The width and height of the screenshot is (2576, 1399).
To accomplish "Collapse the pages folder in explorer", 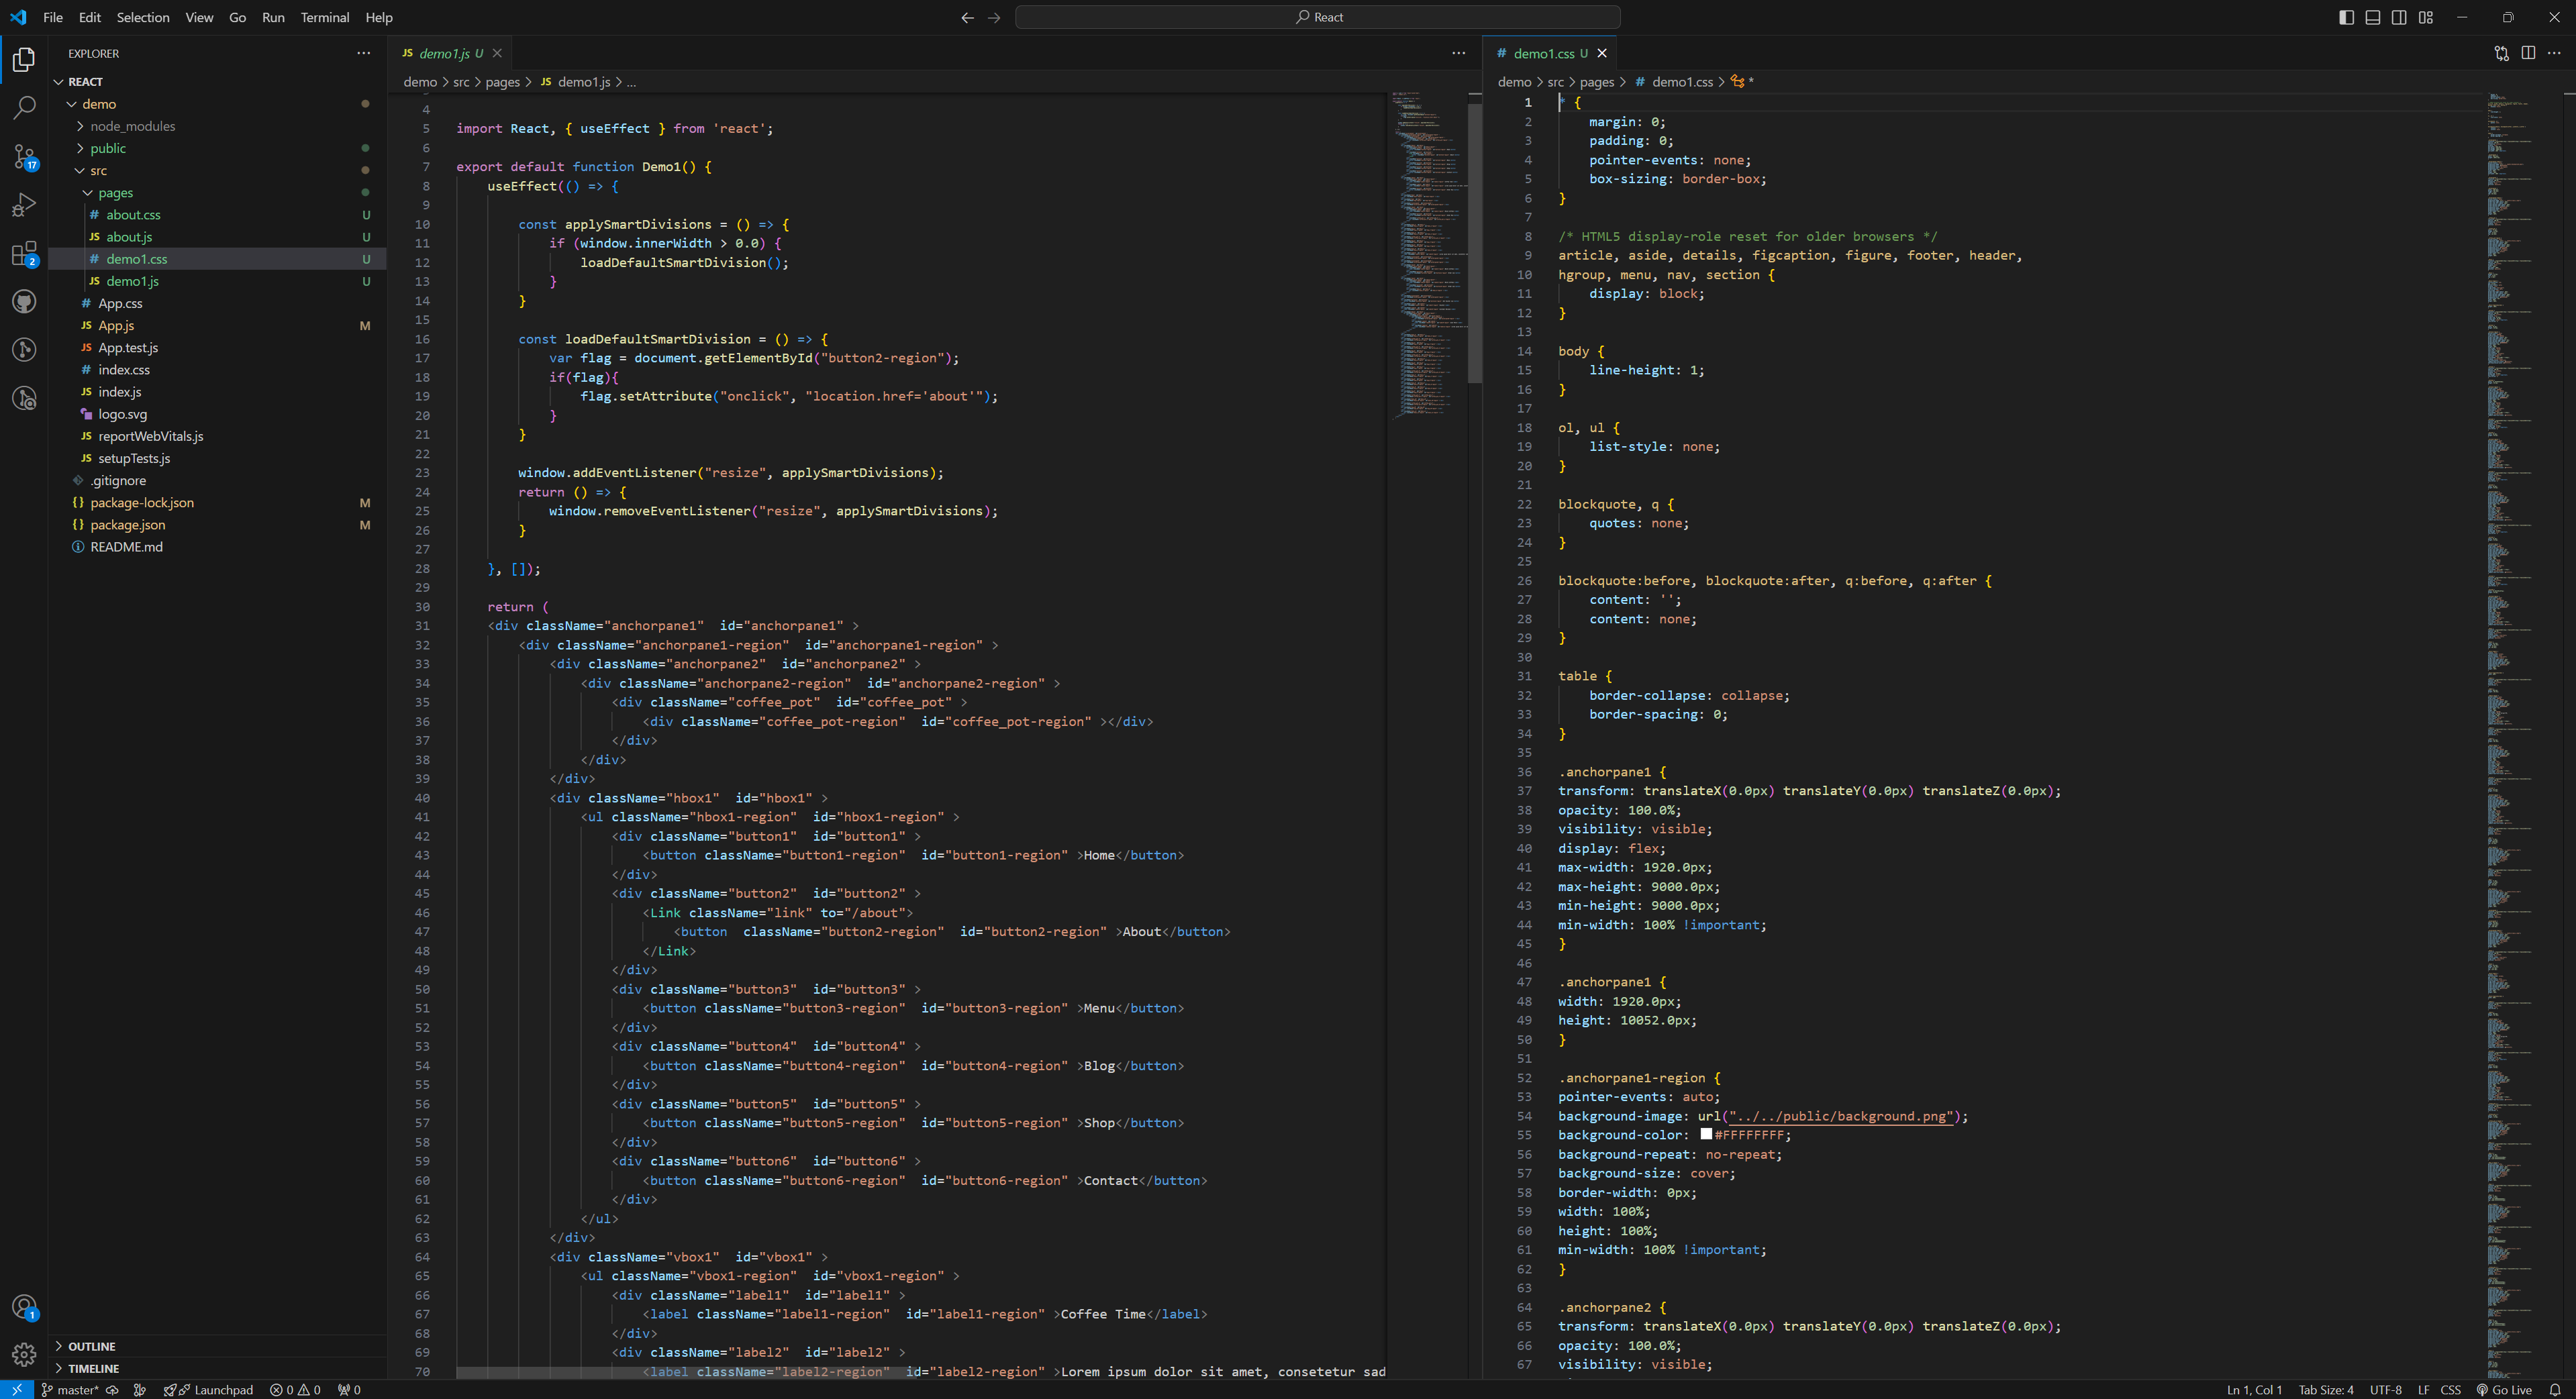I will coord(115,193).
